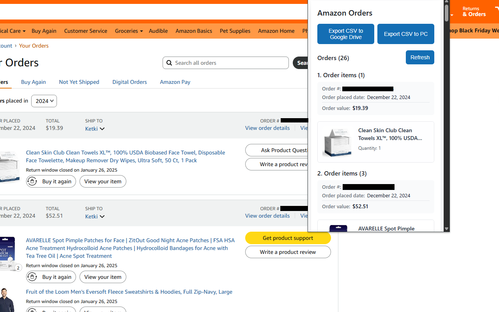
Task: Click Ask Product Question button
Action: 277,150
